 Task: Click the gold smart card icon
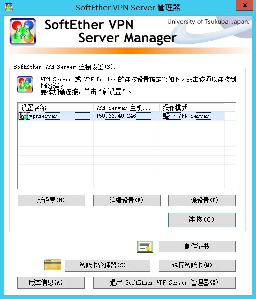[53, 264]
